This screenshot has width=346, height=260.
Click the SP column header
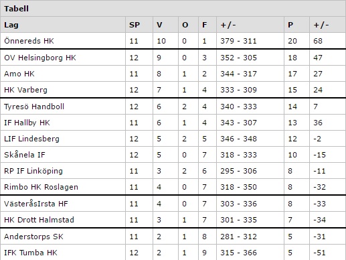click(135, 25)
